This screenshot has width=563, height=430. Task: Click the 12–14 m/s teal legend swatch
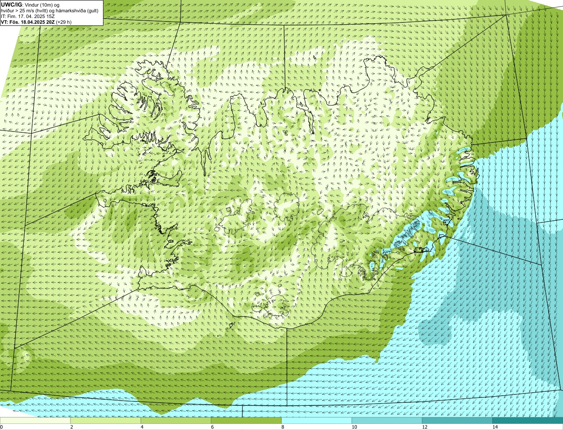point(457,420)
